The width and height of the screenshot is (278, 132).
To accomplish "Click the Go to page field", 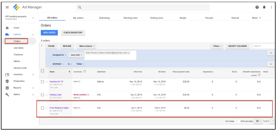I will pos(238,121).
